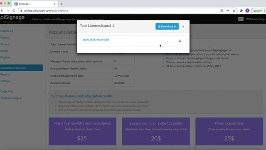The height and width of the screenshot is (150, 266).
Task: Open the Chrome profile avatar
Action: (x=247, y=10)
